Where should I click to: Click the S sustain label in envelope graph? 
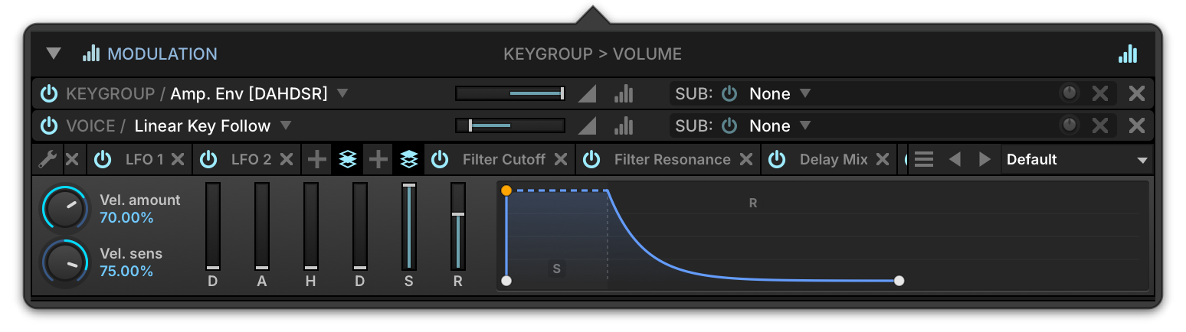[557, 269]
